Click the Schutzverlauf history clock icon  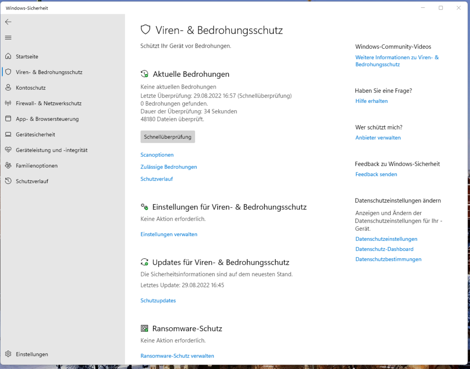click(8, 181)
